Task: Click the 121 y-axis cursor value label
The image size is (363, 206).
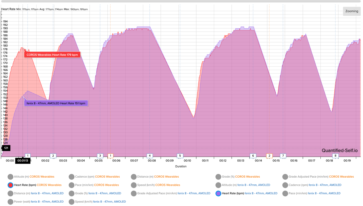Action: point(6,148)
